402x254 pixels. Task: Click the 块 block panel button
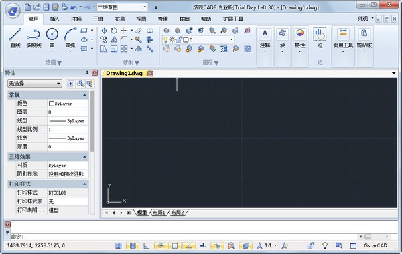(282, 39)
